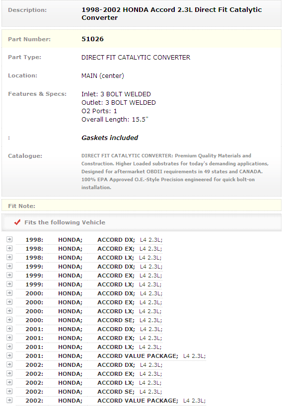This screenshot has height=414, width=283.
Task: Expand 2001 Accord Value Package arrow icon
Action: [x=9, y=355]
